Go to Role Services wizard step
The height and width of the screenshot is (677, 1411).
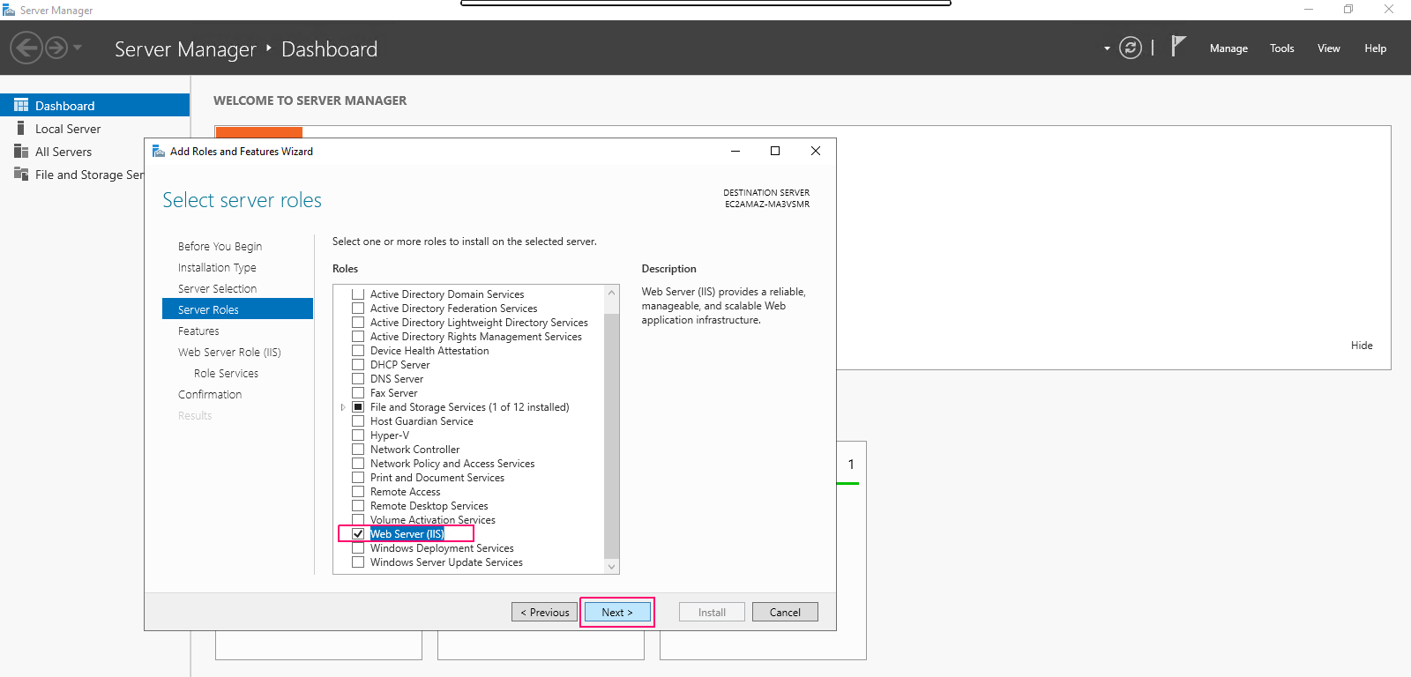226,373
